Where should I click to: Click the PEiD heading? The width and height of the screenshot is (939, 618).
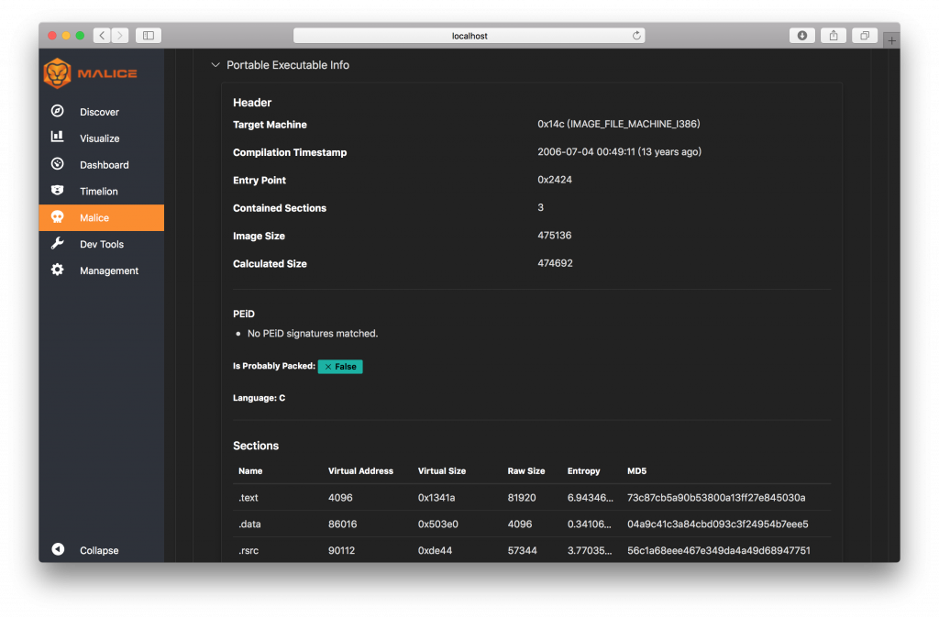(244, 314)
